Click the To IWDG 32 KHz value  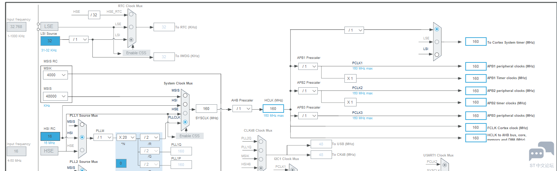coord(164,56)
